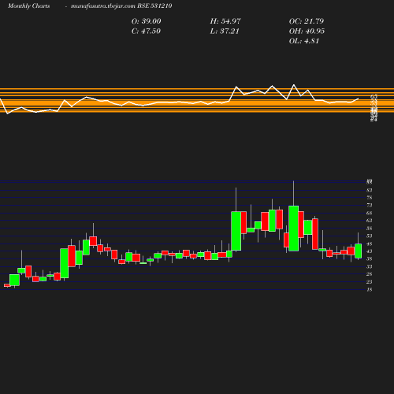Click the "OC: 21.79" reading

pos(307,21)
